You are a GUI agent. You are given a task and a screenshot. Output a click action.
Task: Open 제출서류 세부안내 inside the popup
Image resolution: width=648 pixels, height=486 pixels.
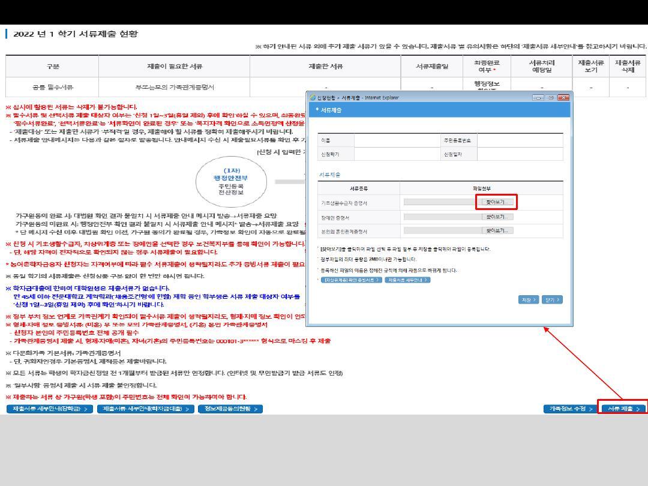coord(407,280)
